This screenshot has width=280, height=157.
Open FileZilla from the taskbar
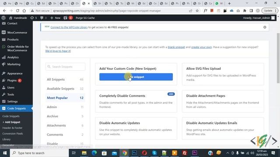tap(185, 153)
